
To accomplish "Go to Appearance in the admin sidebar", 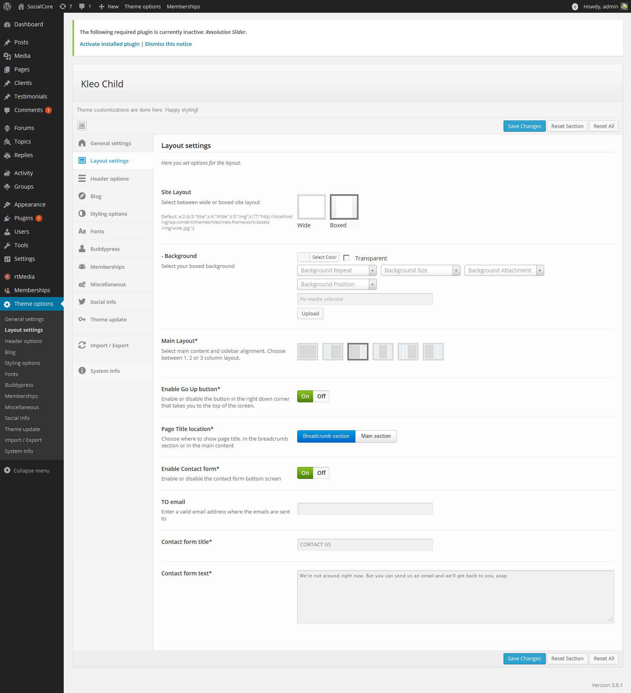I will coord(30,205).
